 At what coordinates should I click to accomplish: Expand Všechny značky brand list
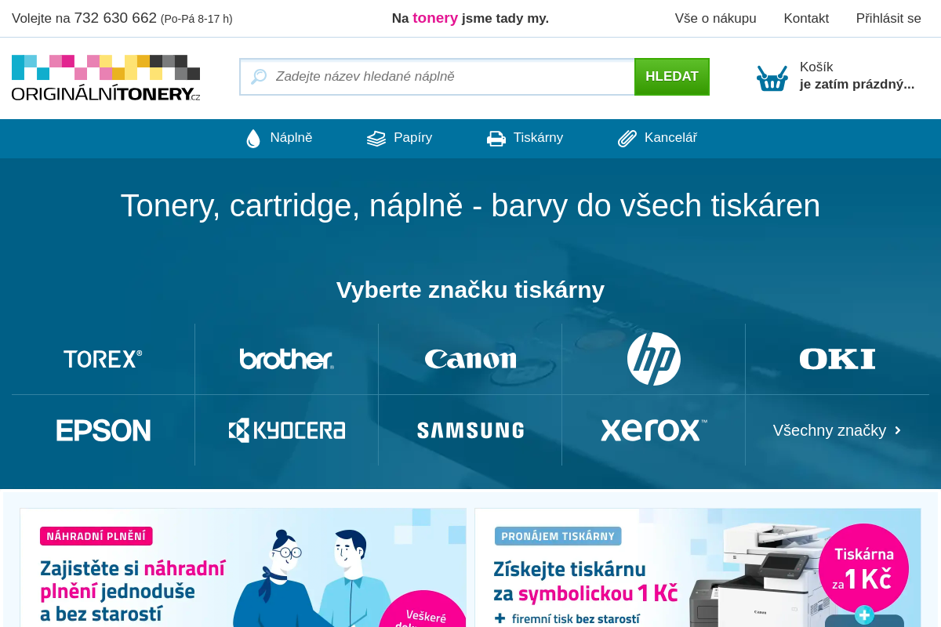click(836, 429)
